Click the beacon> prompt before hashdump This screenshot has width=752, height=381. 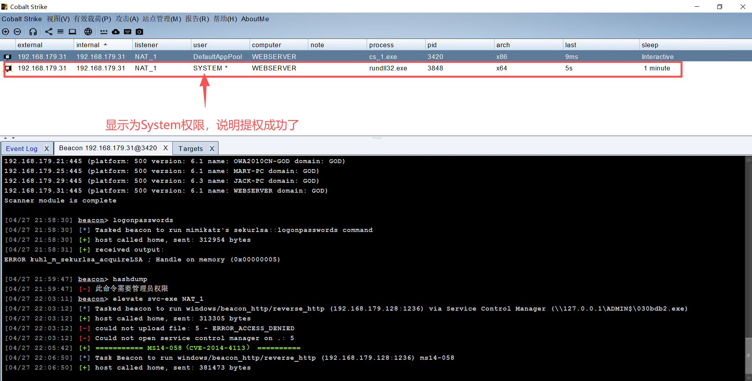[x=93, y=279]
